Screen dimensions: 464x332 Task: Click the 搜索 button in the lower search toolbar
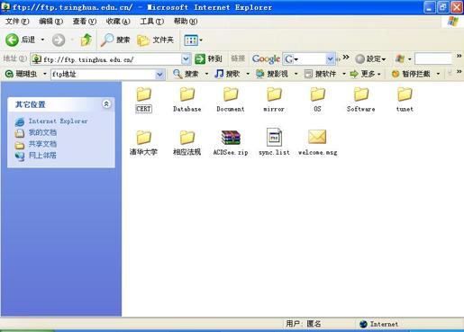(187, 74)
